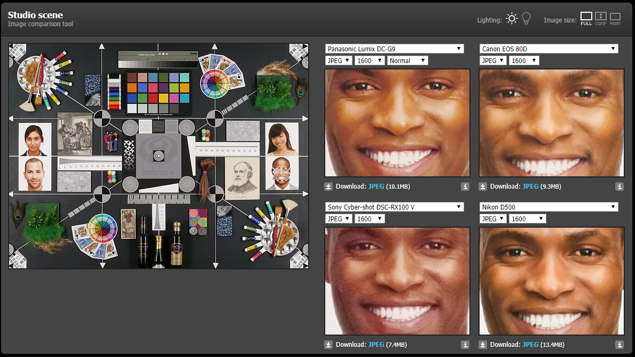Screen dimensions: 635x357
Task: Download the 10.1MB Panasonic JPEG
Action: [376, 187]
